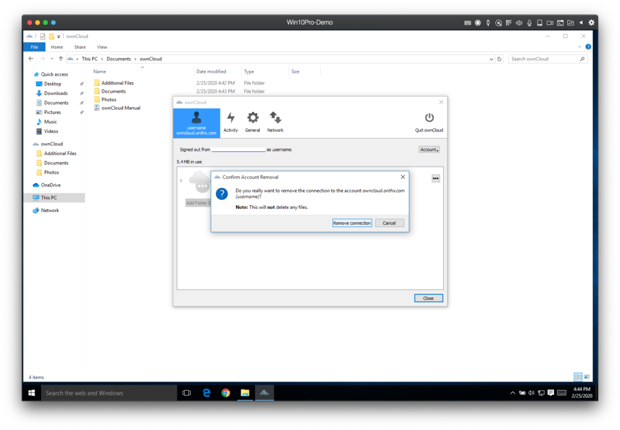The image size is (620, 430).
Task: Open Task View on the taskbar
Action: [x=186, y=393]
